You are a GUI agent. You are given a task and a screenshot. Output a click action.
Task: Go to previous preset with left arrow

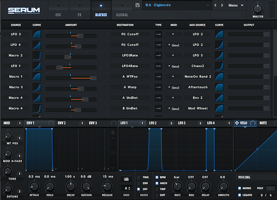tap(215, 5)
